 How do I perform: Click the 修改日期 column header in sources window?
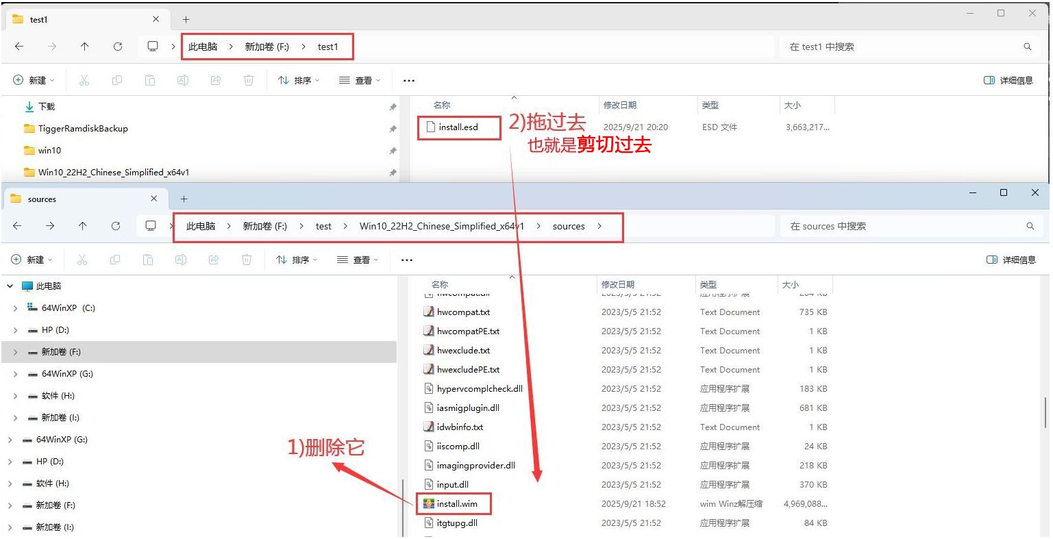pos(618,284)
